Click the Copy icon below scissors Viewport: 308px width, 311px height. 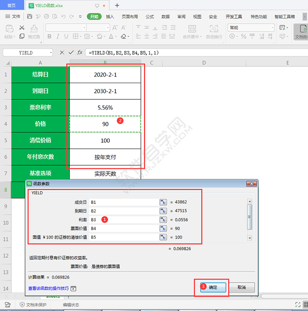(x=22, y=36)
